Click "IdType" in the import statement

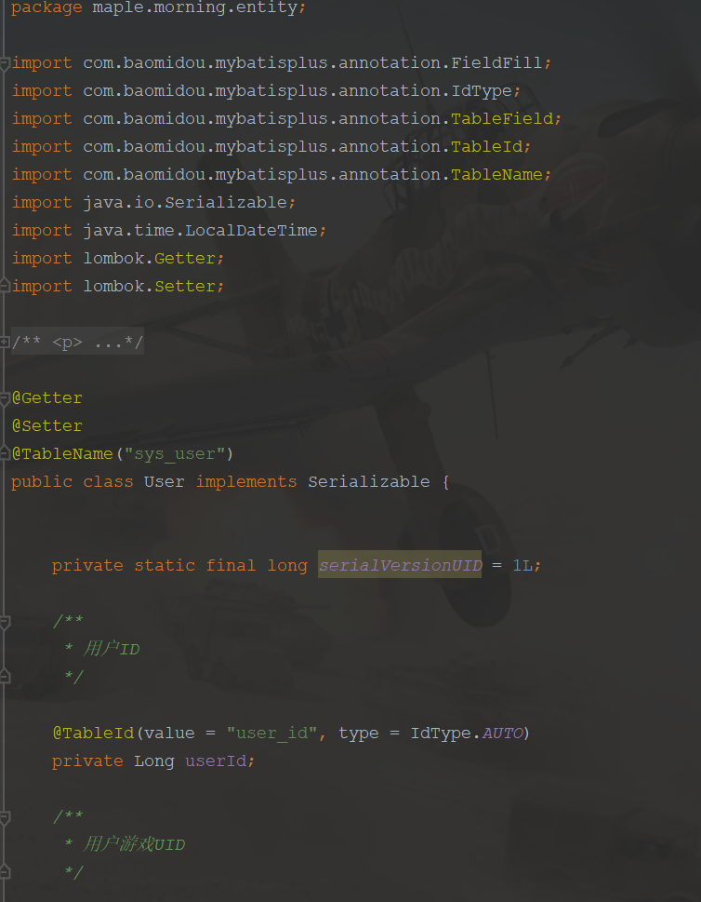[x=482, y=91]
